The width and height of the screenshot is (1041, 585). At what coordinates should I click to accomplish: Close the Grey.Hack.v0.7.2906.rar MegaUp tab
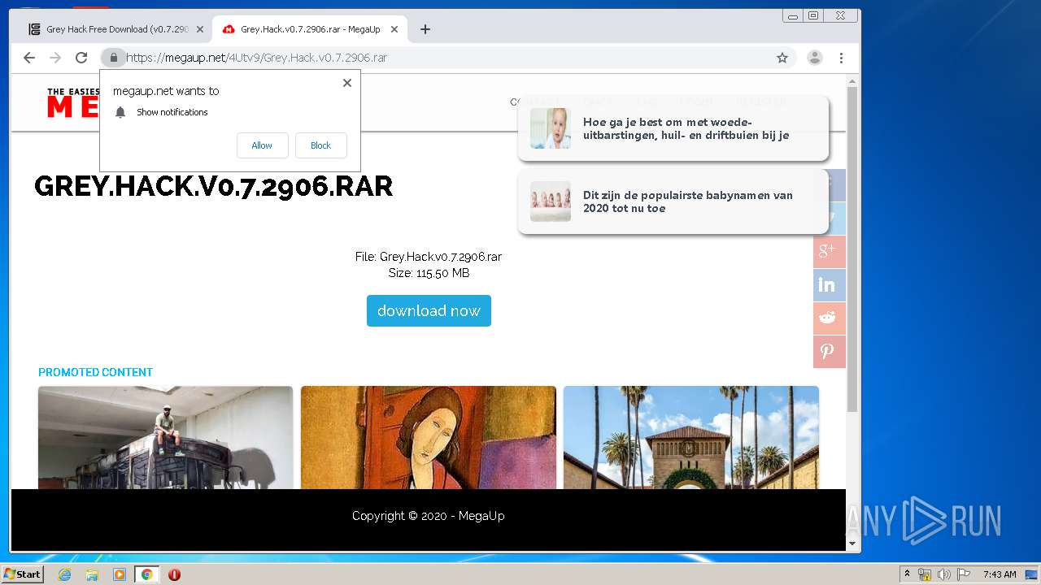[x=394, y=29]
